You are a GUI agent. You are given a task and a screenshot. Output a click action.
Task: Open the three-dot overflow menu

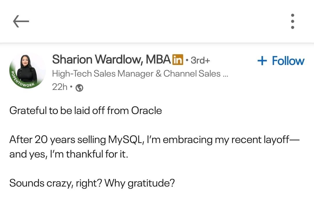point(292,21)
